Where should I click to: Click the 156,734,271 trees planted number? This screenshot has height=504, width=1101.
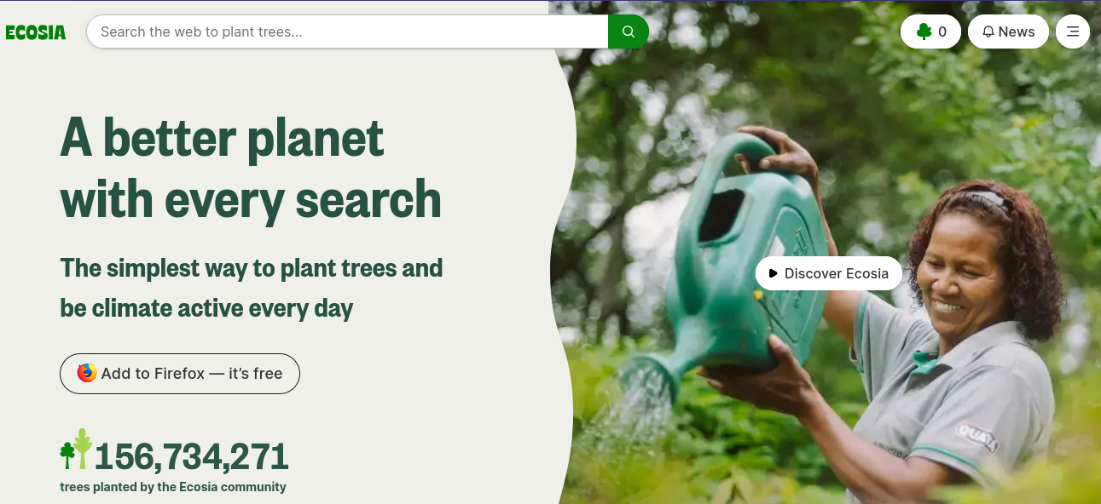tap(192, 456)
